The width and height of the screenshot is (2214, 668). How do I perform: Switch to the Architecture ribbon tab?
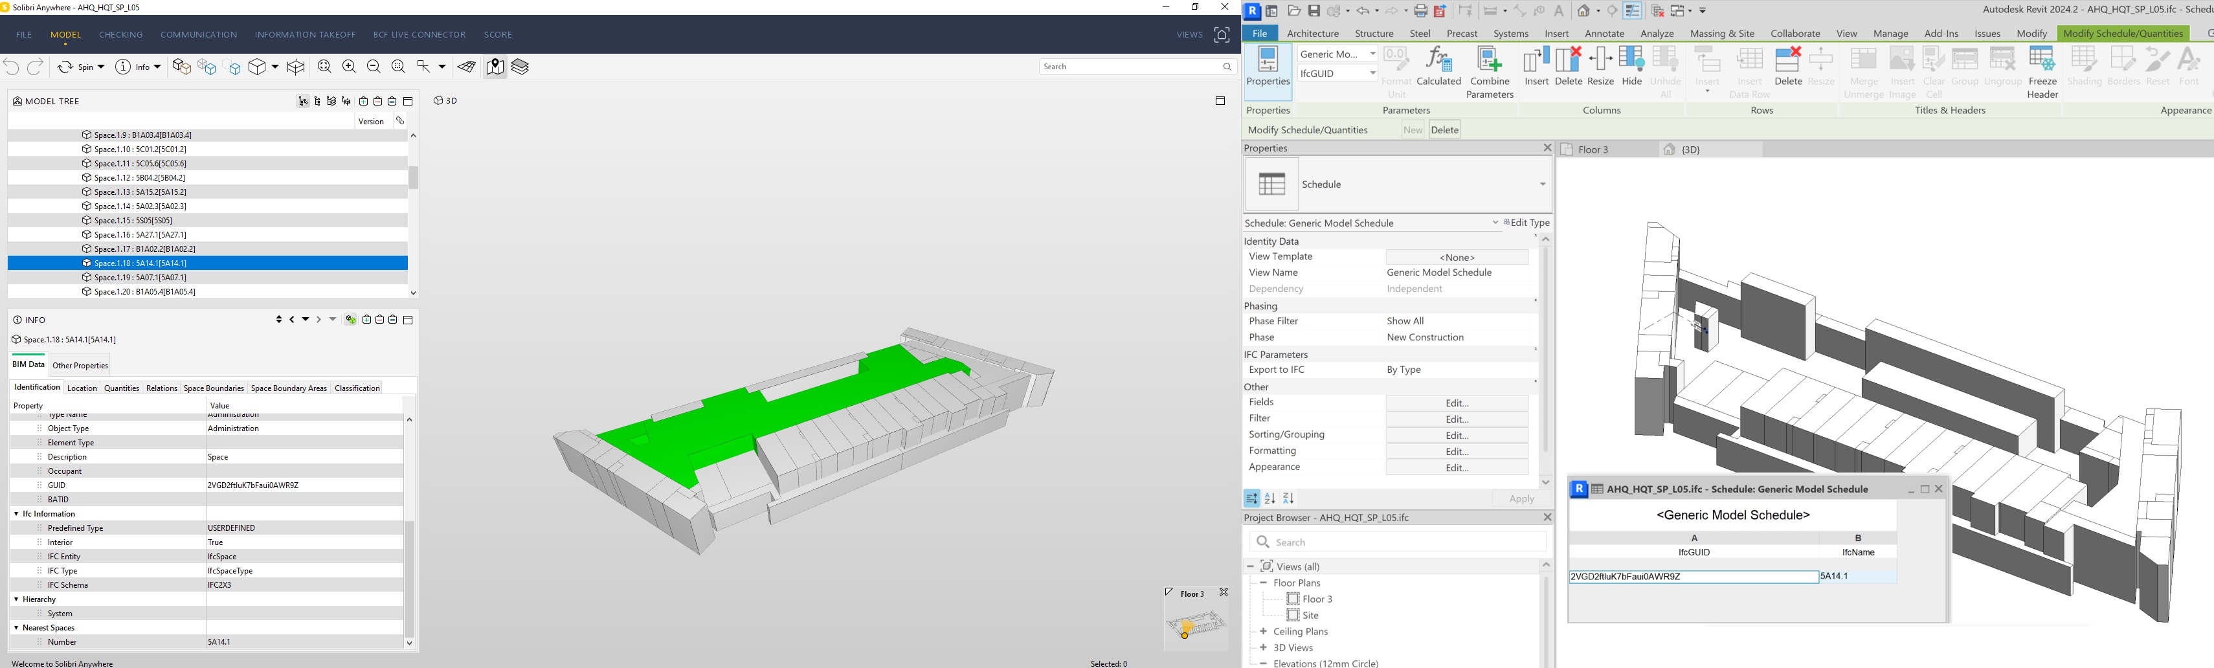click(x=1312, y=34)
